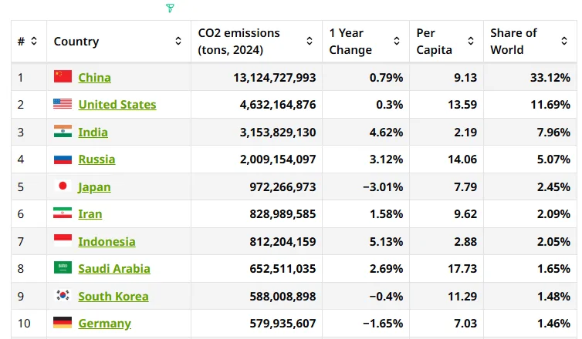Select South Korea's emissions value 588,008,898
This screenshot has width=582, height=339.
pos(283,297)
